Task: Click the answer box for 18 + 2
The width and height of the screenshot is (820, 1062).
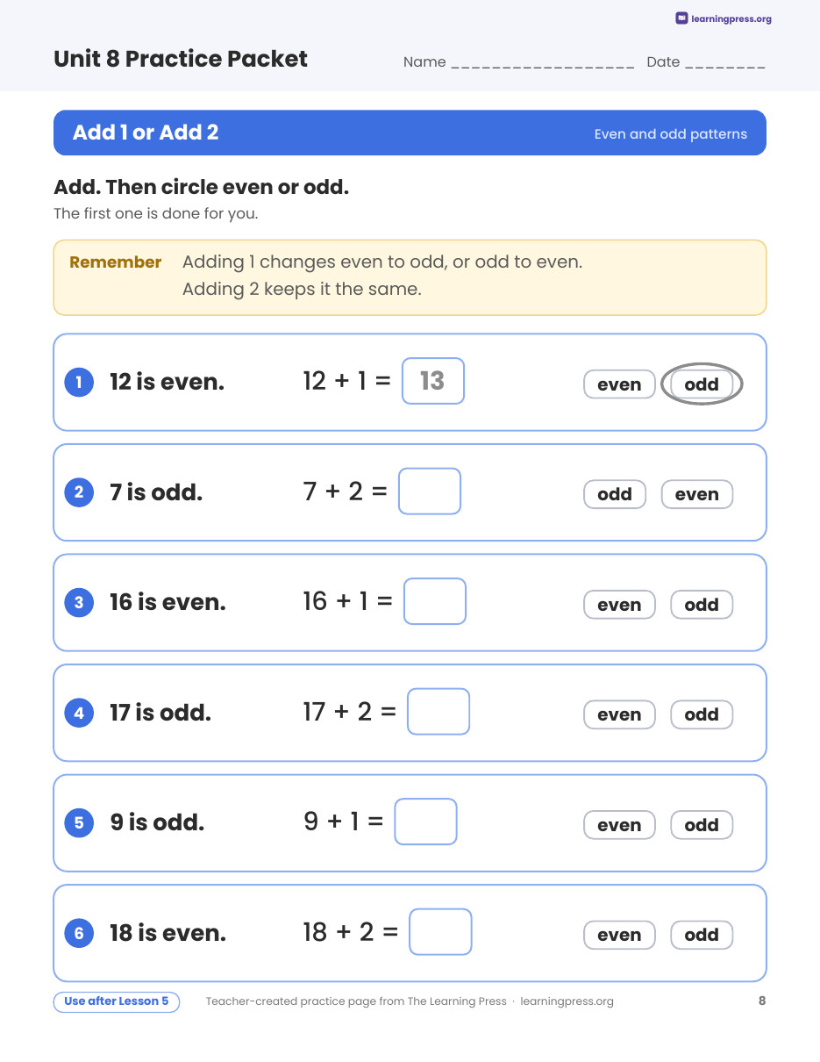Action: pyautogui.click(x=440, y=932)
